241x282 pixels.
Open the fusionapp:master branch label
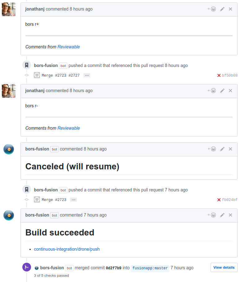coord(150,268)
